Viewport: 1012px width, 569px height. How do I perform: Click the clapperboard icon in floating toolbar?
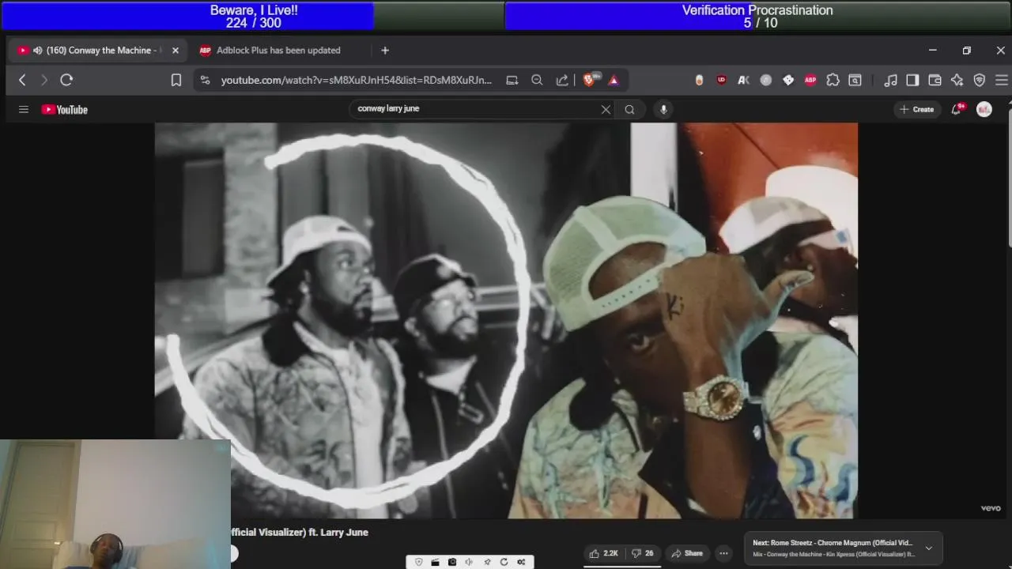[435, 562]
